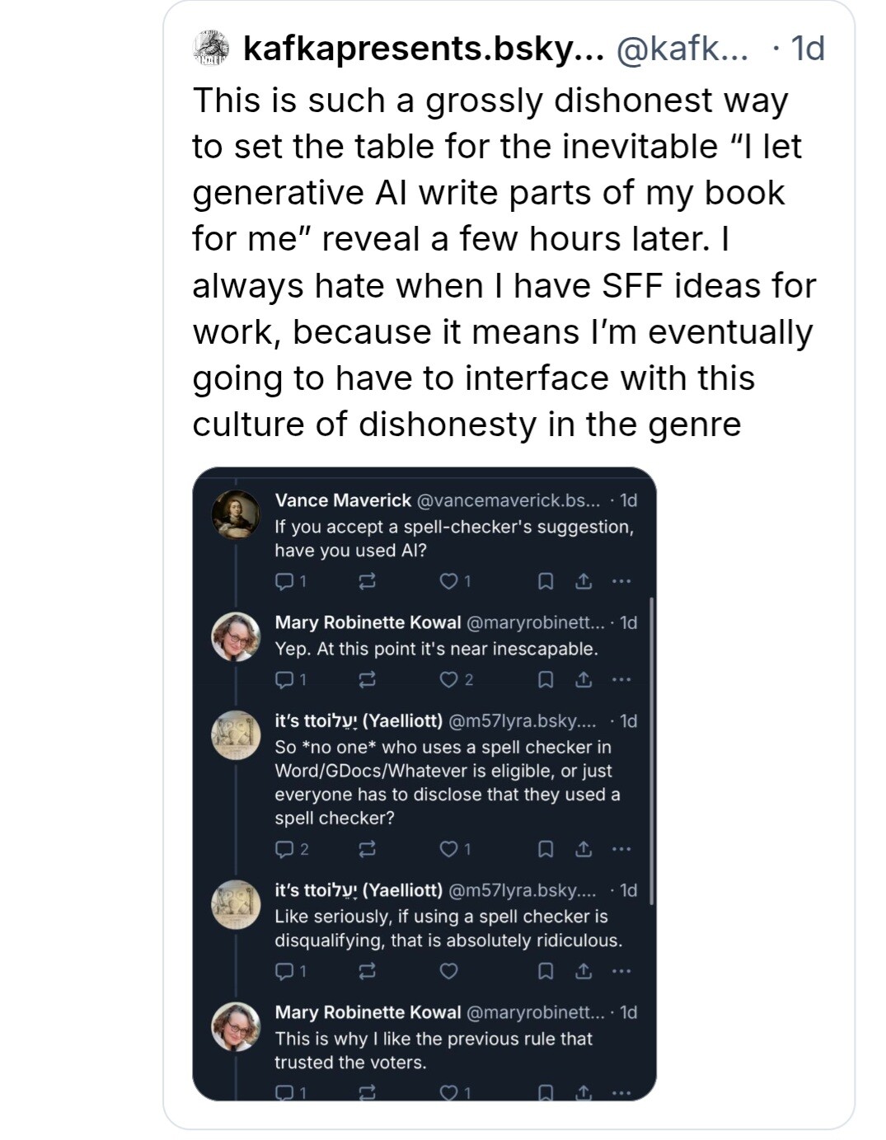Click the quoted thread scrollbar

tap(652, 750)
